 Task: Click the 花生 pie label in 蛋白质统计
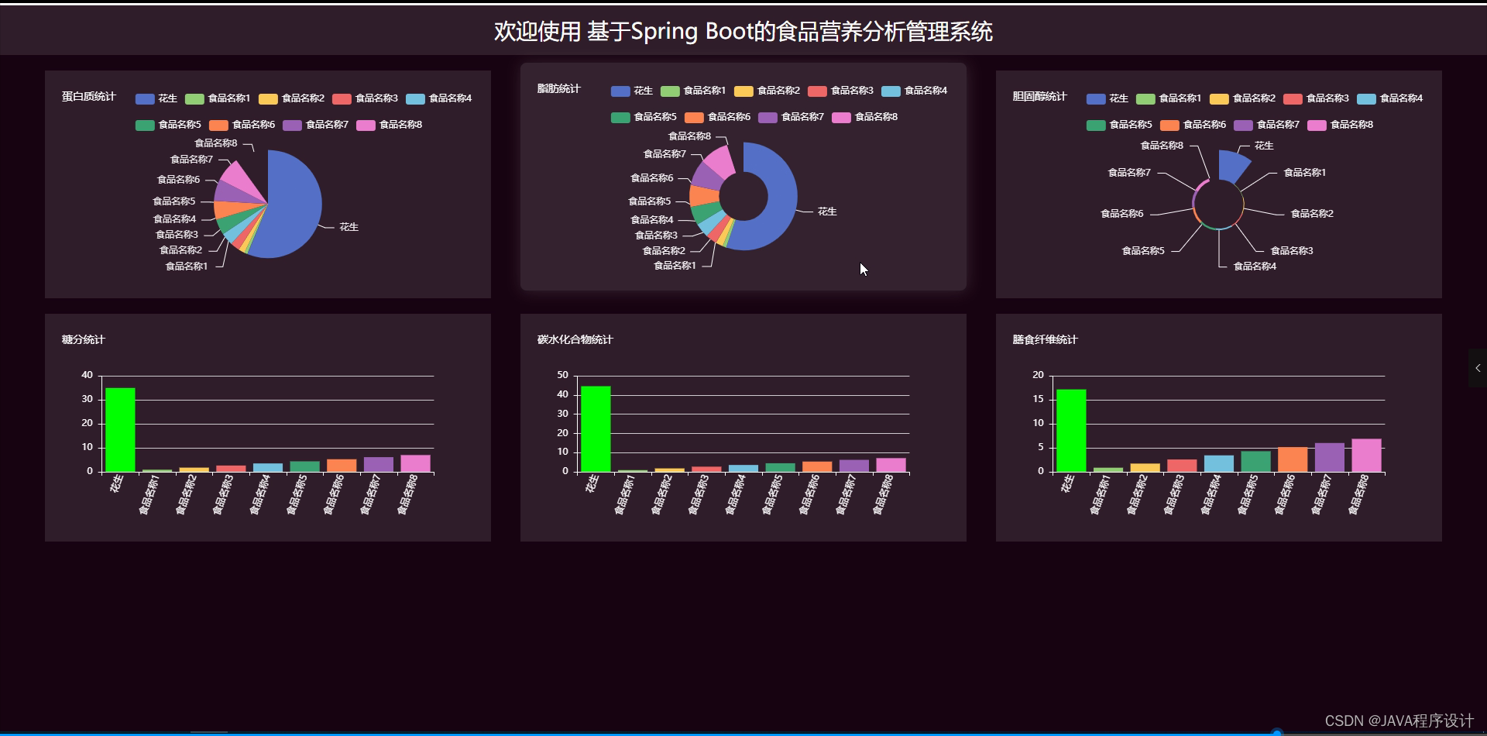349,227
